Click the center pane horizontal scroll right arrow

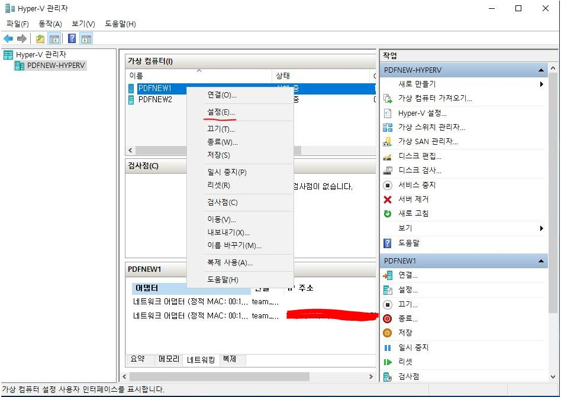pyautogui.click(x=371, y=377)
